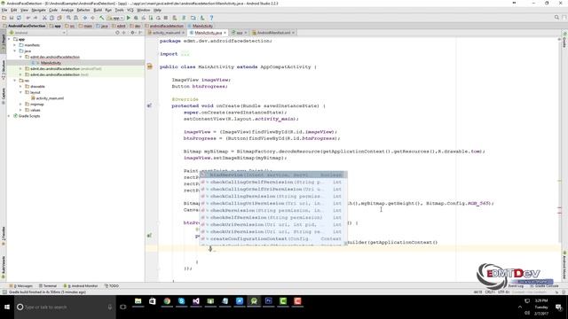Open the Navigate menu
Viewport: 568px width, 319px height.
pos(38,10)
